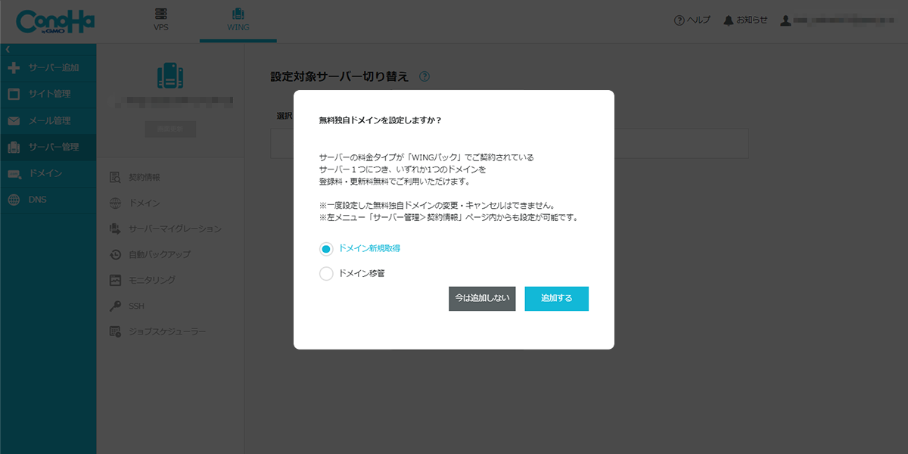Select ドメイン移管 radio button
908x454 pixels.
coord(326,274)
